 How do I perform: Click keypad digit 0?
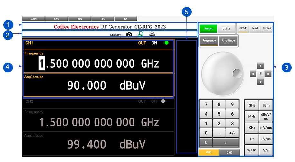point(206,133)
